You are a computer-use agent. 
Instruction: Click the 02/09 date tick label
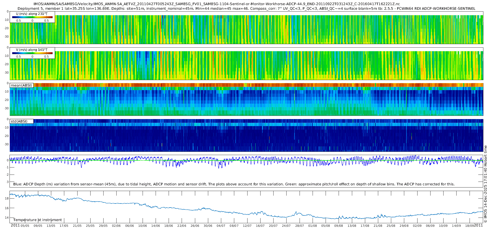417,226
